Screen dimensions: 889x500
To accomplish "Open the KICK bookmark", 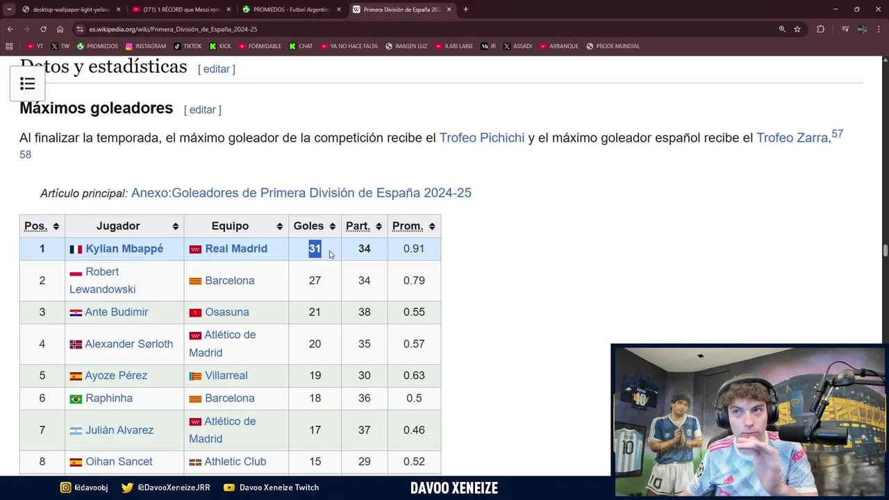I will pos(220,46).
